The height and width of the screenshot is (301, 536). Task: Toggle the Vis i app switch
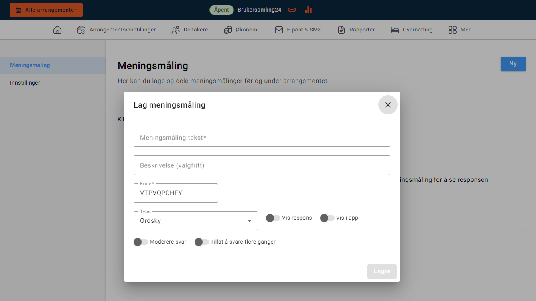point(327,218)
